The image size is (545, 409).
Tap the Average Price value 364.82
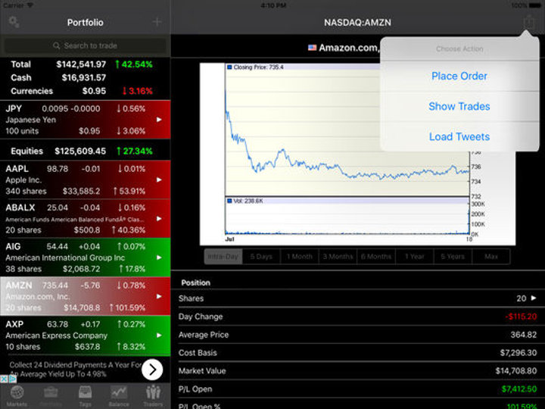524,335
